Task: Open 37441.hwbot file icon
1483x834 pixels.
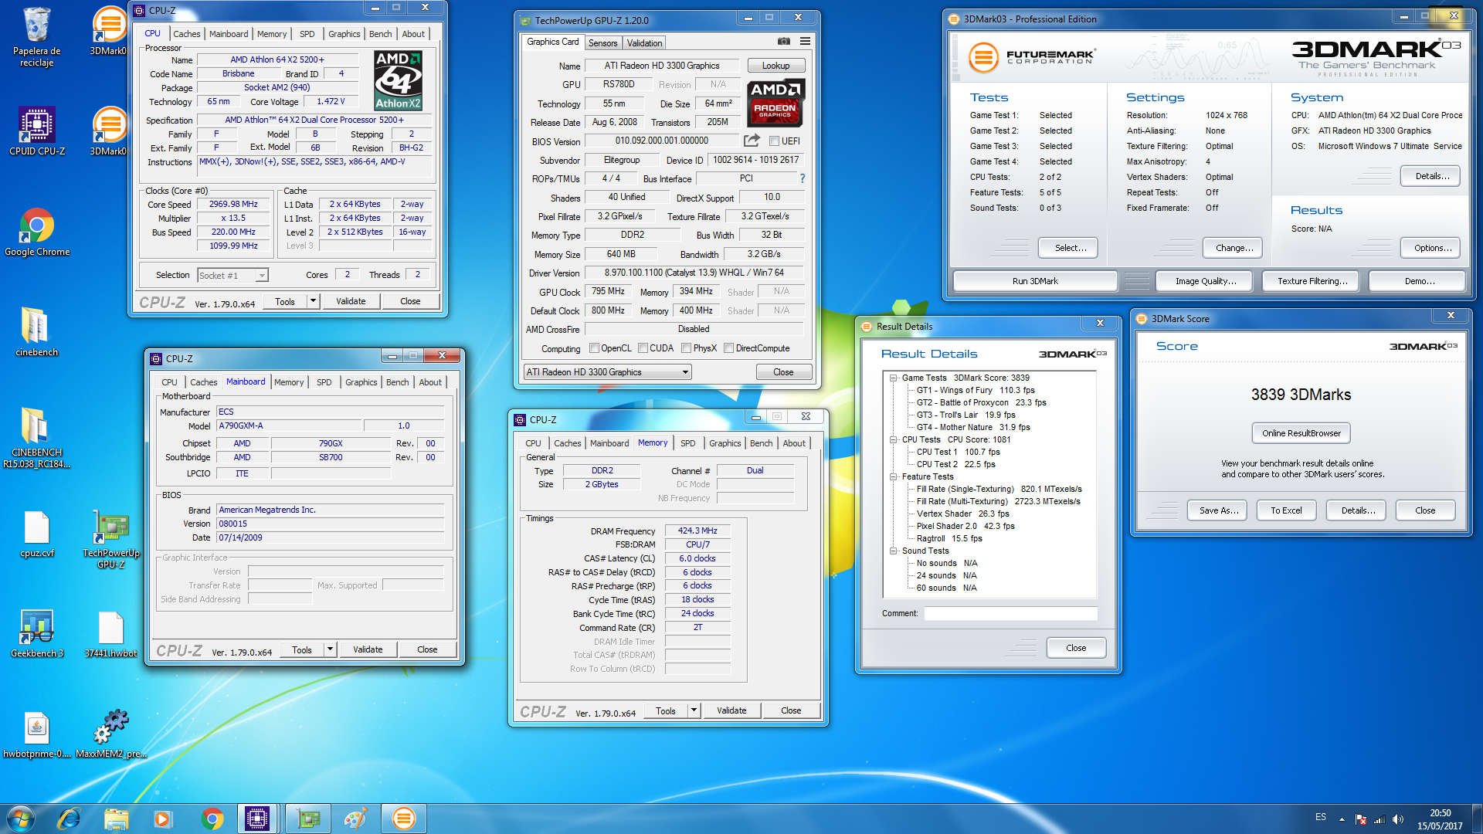Action: pos(111,634)
